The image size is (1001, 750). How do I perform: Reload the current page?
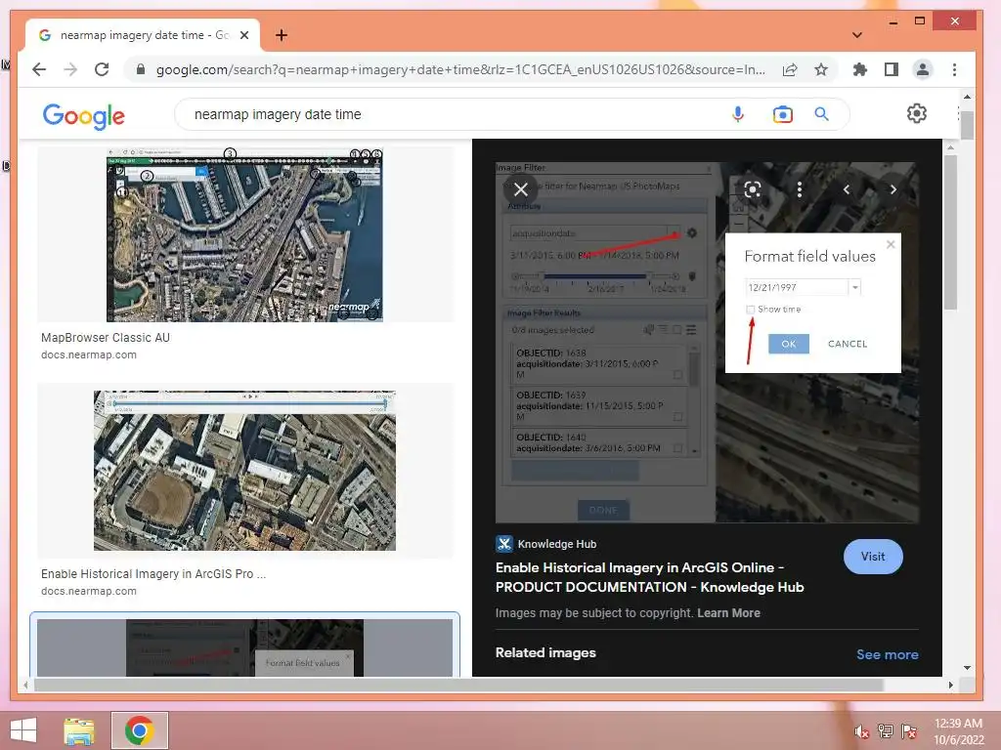point(102,69)
